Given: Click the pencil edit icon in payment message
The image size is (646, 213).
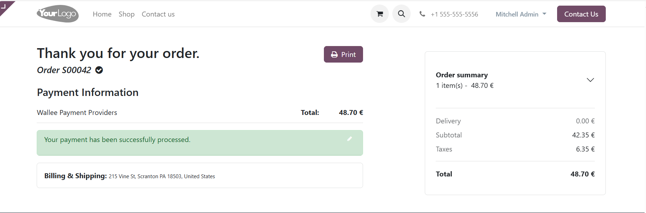Looking at the screenshot, I should tap(349, 139).
